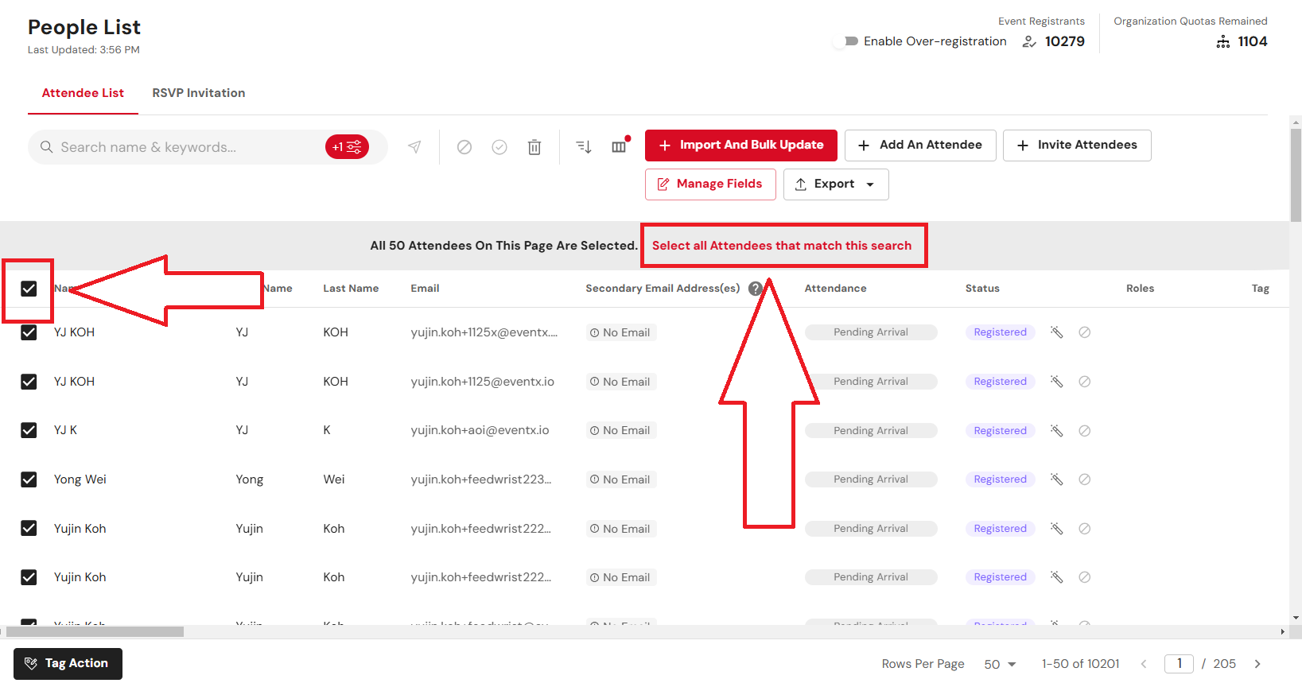Click the check-circle approve toolbar icon
This screenshot has width=1302, height=683.
[x=499, y=147]
